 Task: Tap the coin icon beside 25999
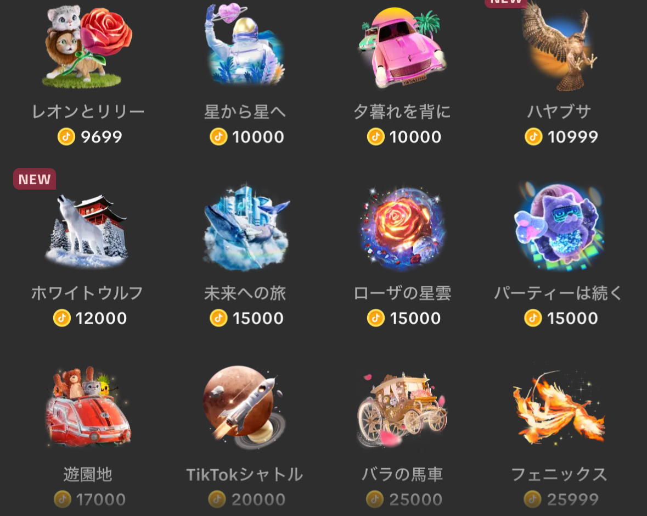[x=533, y=500]
